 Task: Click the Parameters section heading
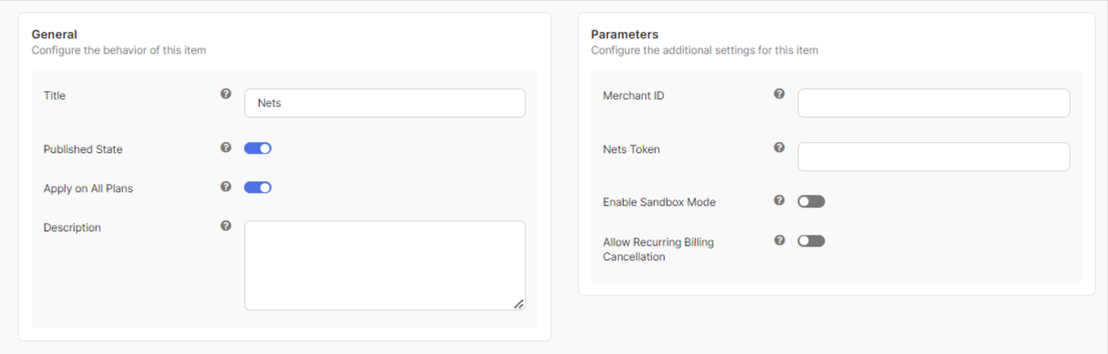[x=625, y=35]
